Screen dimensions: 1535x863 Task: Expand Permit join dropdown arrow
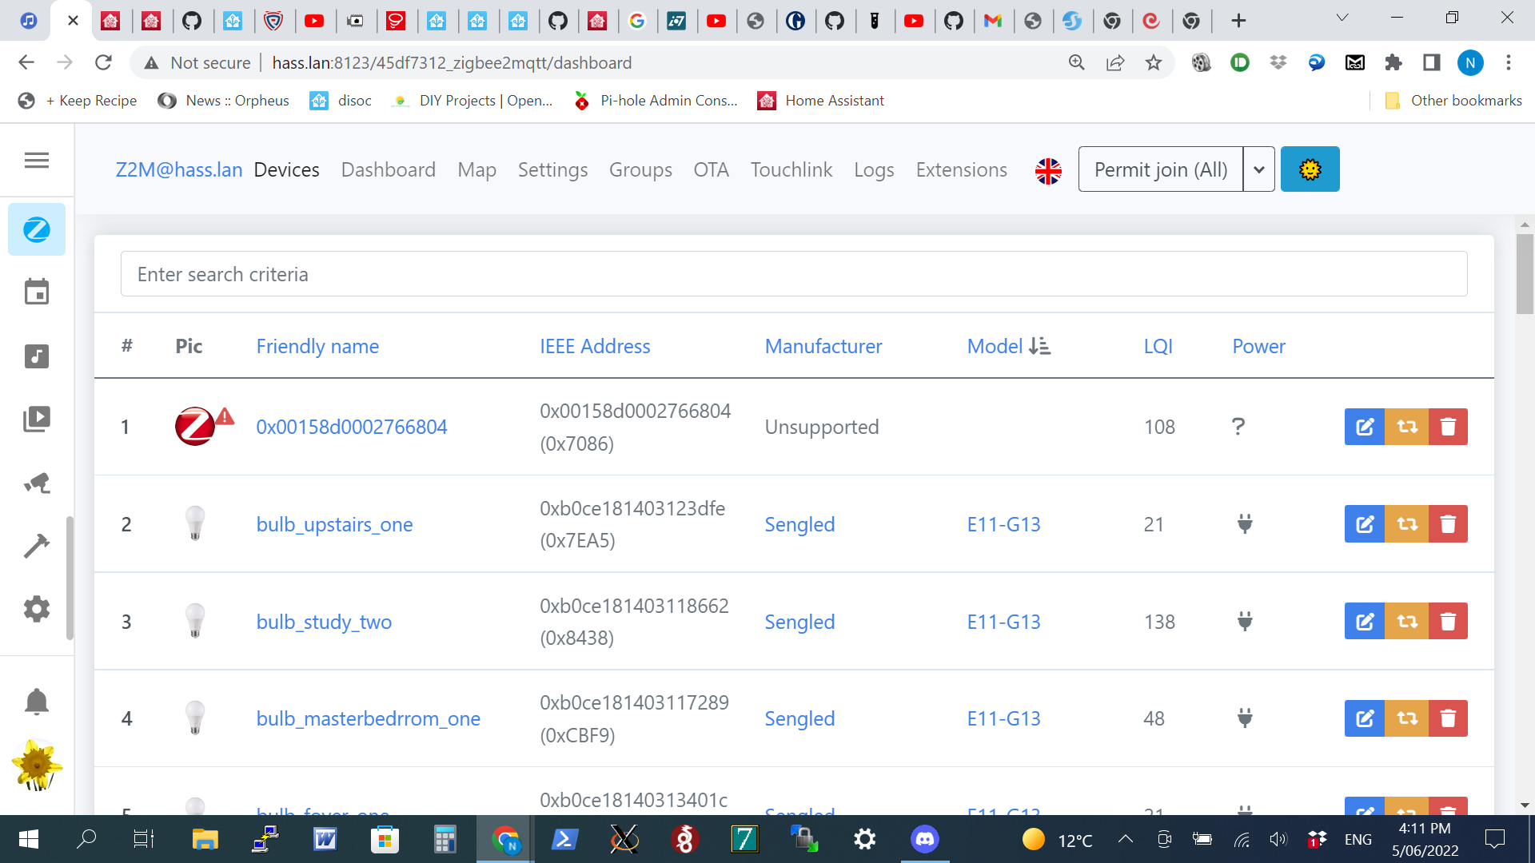(1258, 169)
